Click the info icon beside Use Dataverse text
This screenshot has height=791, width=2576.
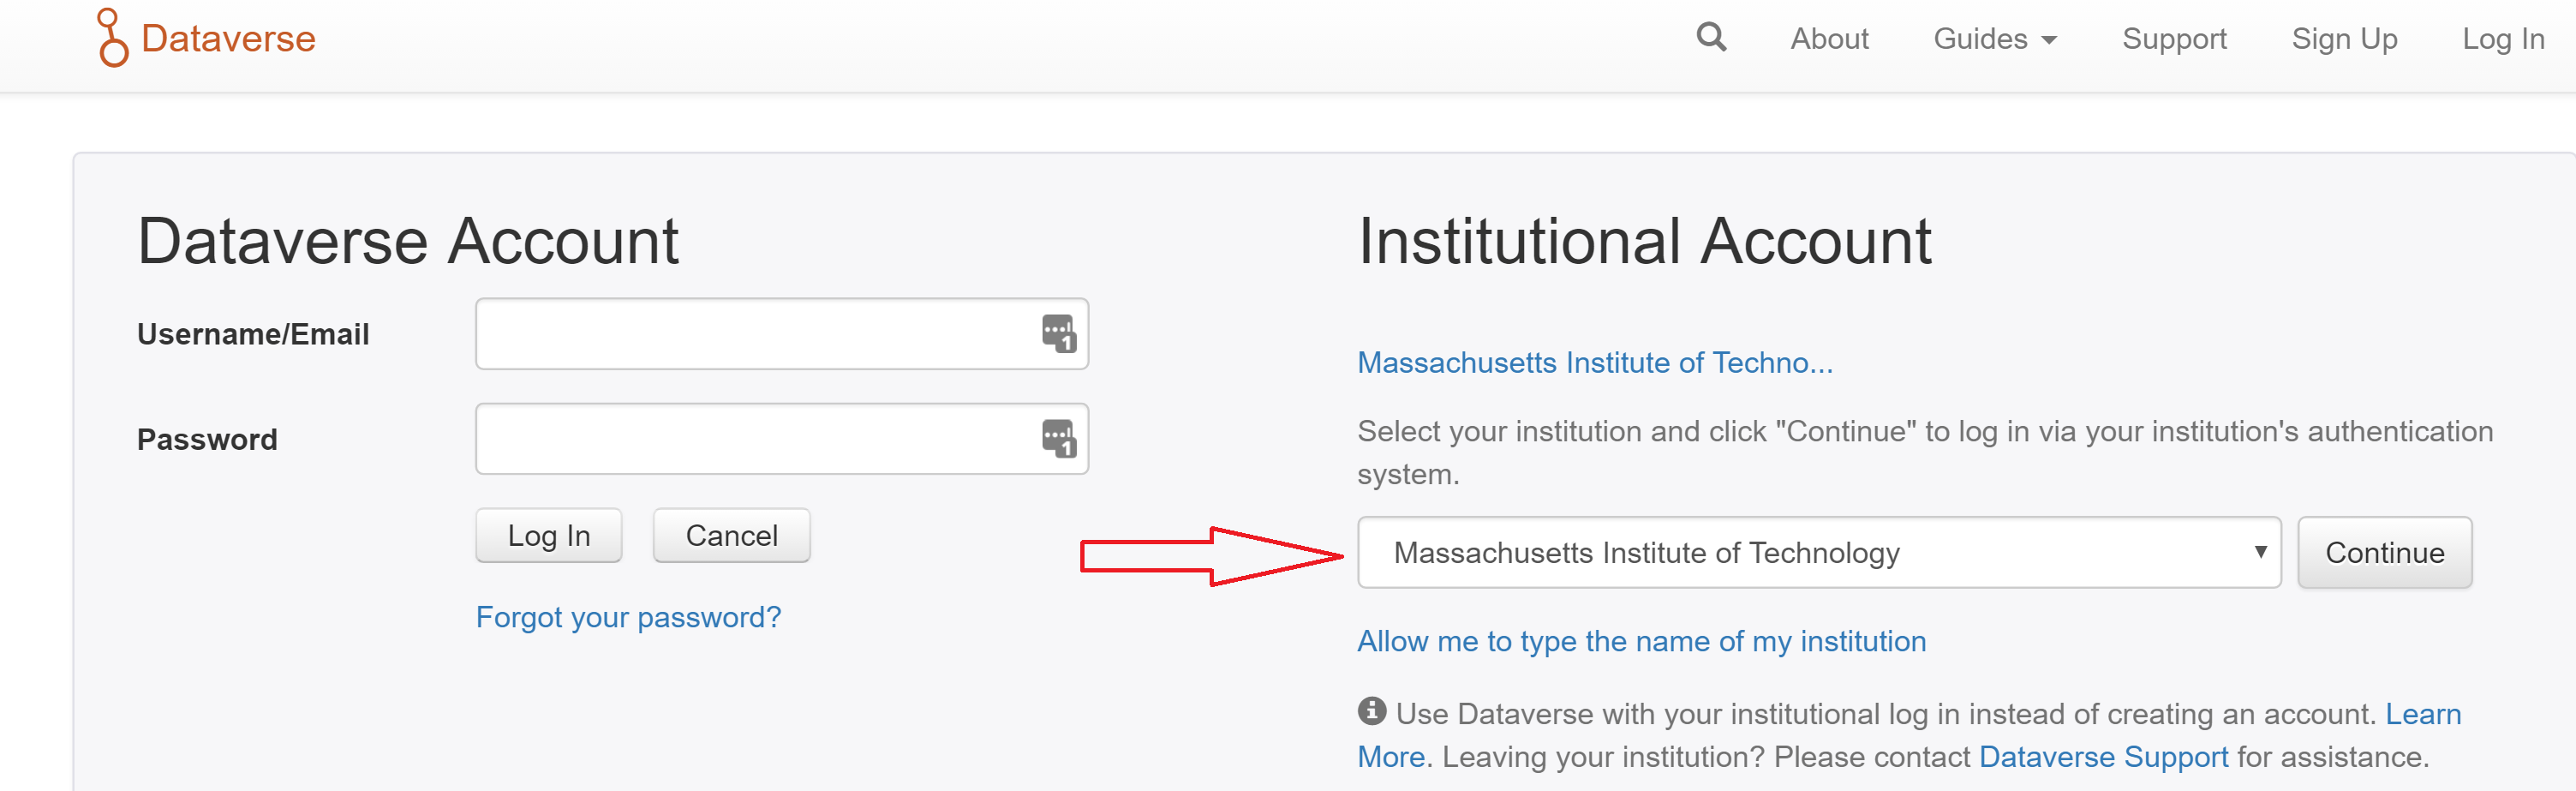coord(1371,711)
